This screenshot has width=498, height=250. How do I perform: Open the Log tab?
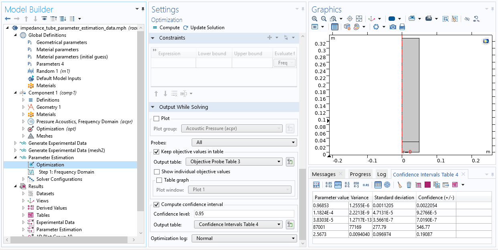click(381, 174)
